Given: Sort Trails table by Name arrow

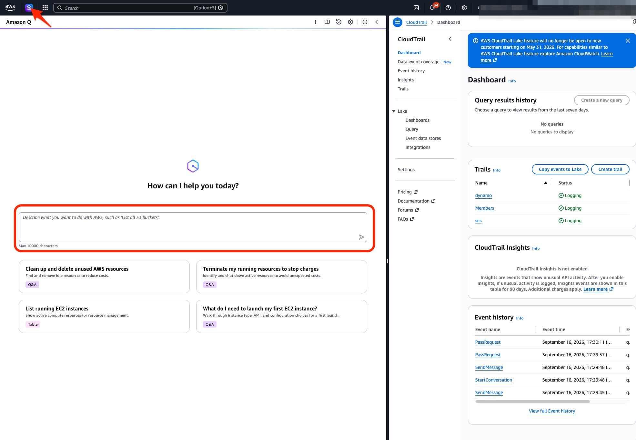Looking at the screenshot, I should tap(546, 183).
